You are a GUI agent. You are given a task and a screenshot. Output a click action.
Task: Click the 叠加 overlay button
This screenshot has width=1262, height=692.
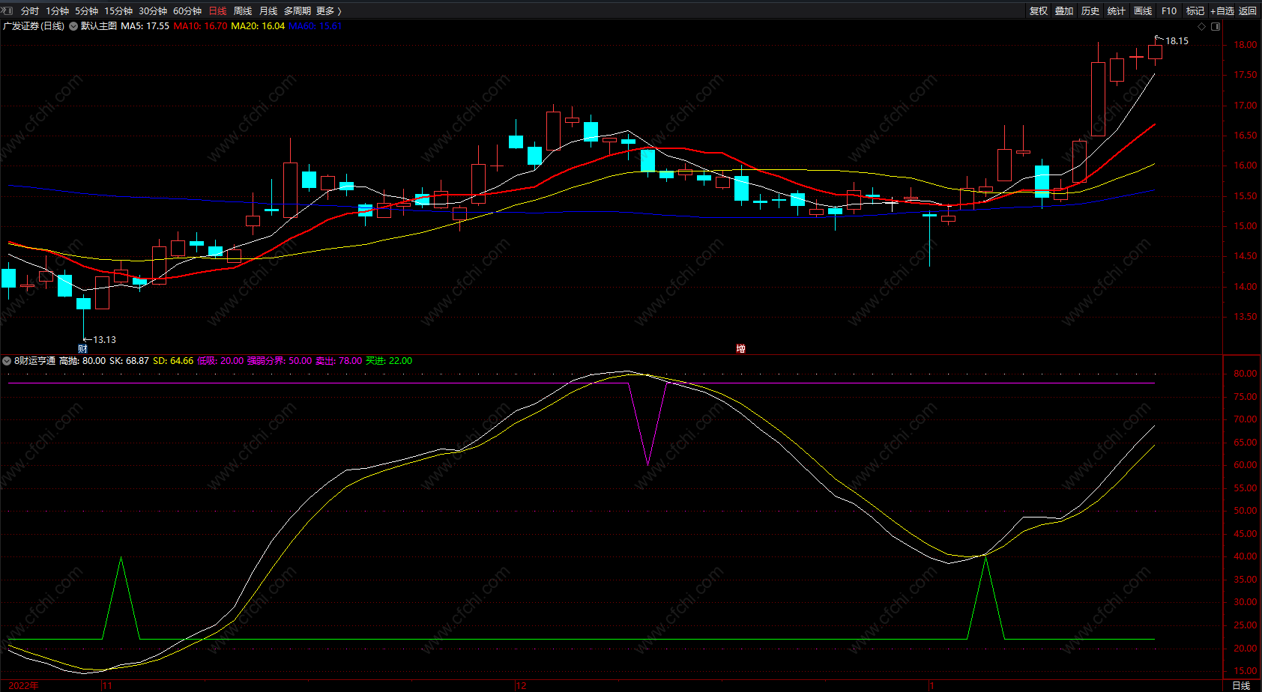coord(1064,11)
